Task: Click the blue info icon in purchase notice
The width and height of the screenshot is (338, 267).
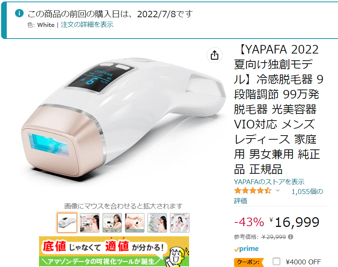Action: coord(19,13)
